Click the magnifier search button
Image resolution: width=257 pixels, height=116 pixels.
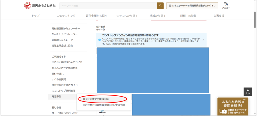tap(160, 5)
